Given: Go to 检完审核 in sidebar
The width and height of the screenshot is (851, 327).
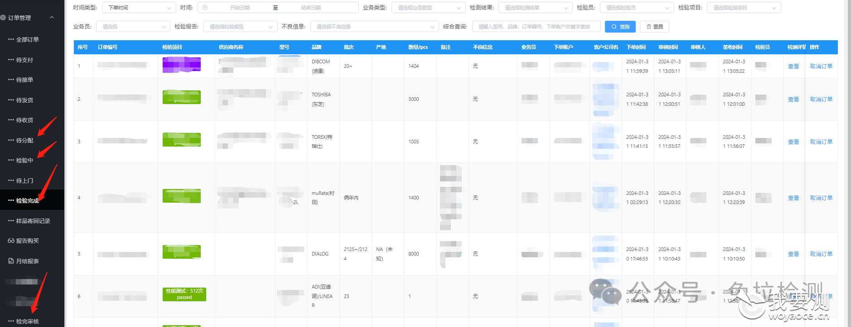Looking at the screenshot, I should point(27,322).
